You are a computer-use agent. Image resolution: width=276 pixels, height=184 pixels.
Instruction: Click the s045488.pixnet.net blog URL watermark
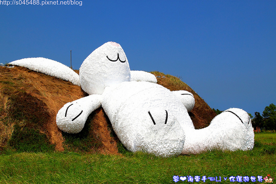point(41,3)
